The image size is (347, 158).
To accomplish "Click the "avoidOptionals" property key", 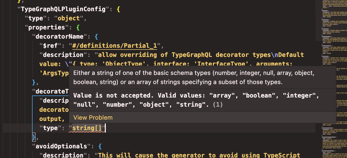I will pos(61,146).
